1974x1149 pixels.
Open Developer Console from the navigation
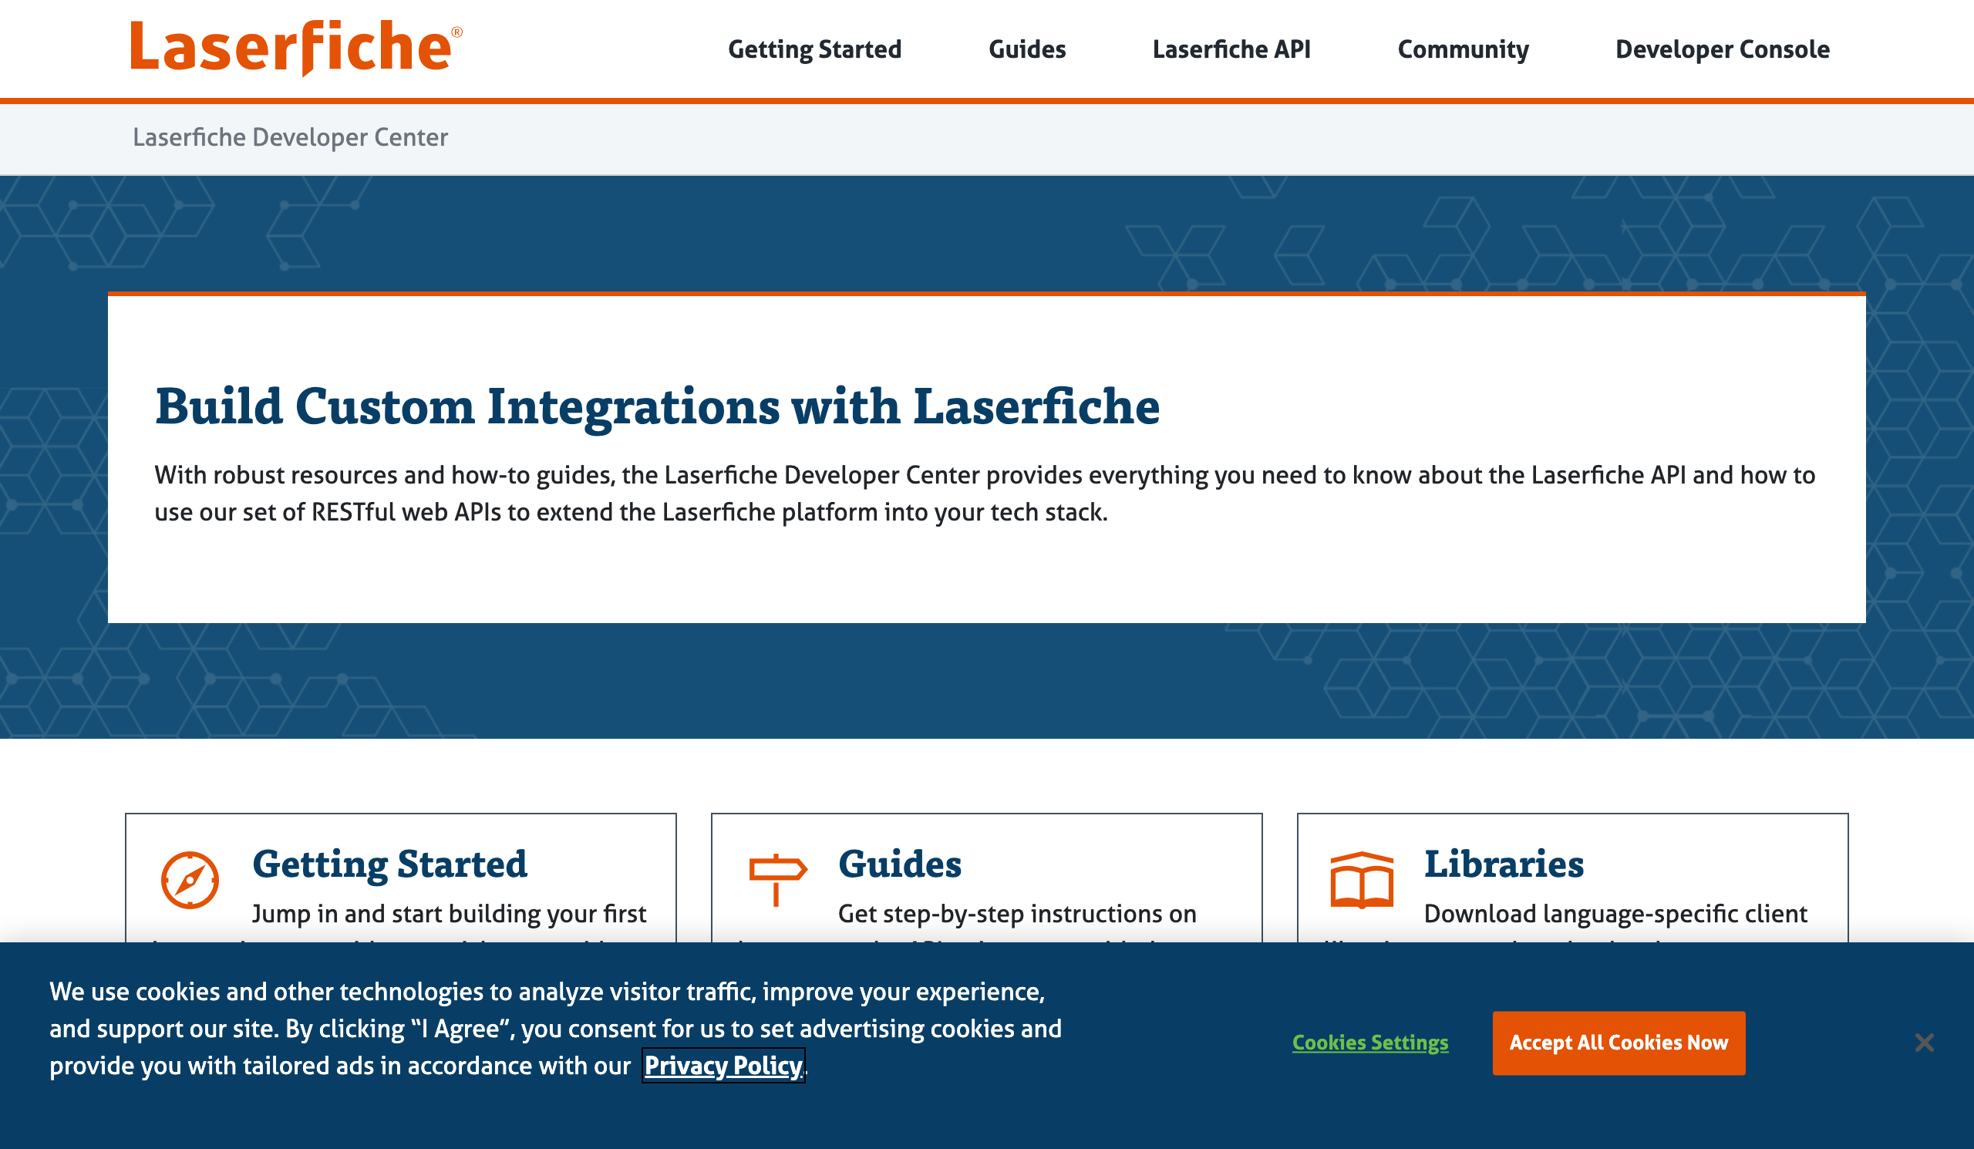[x=1723, y=49]
